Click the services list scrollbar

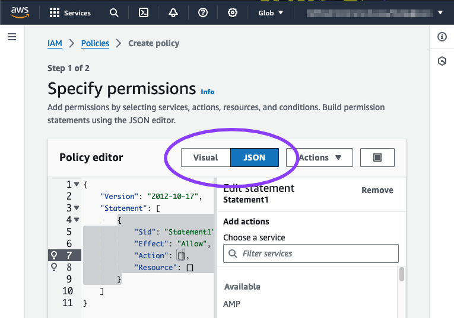pyautogui.click(x=401, y=274)
